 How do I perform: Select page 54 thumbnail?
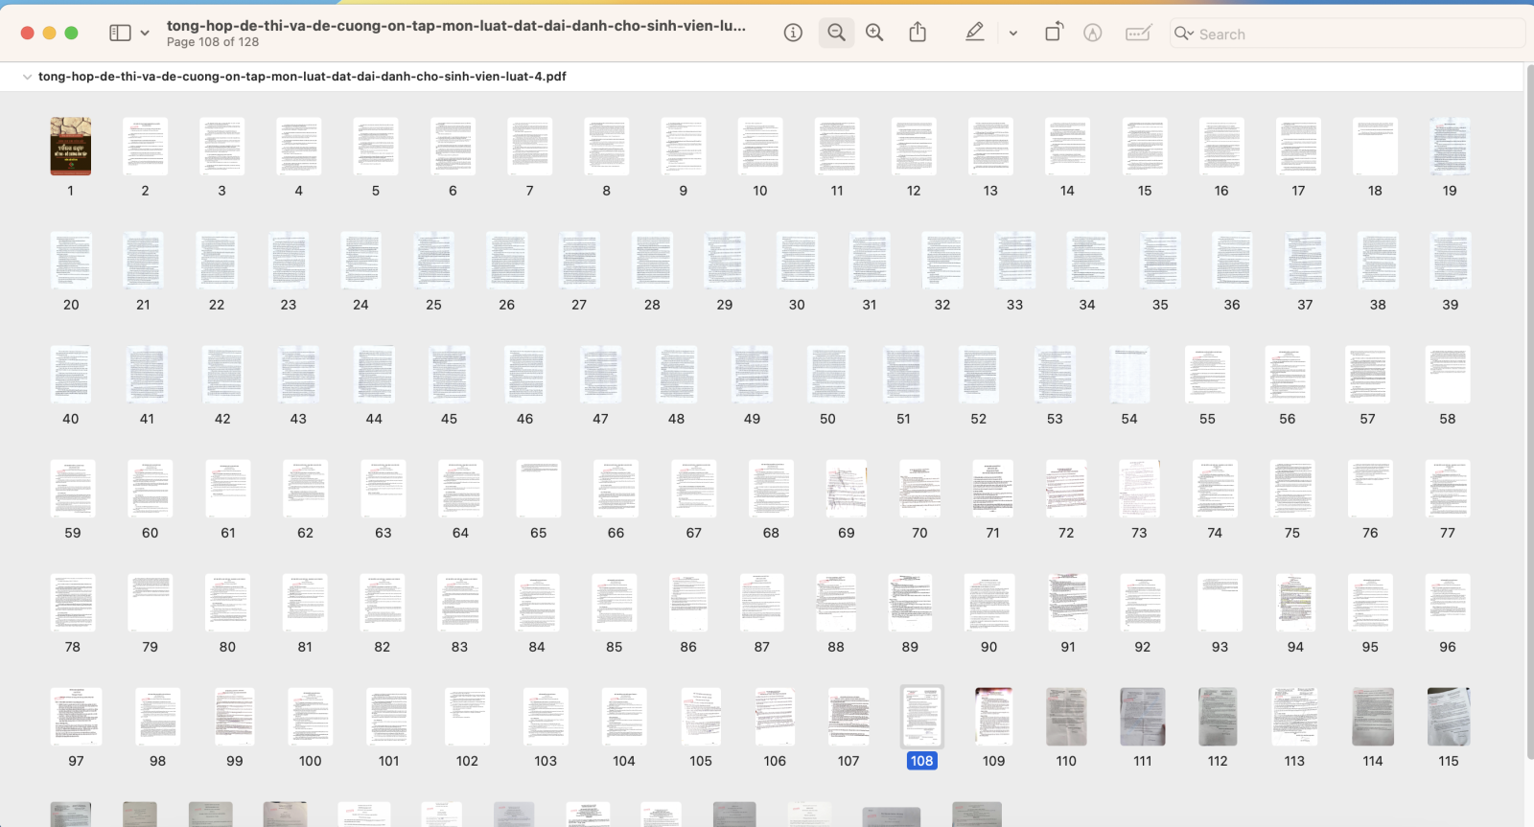pos(1129,374)
